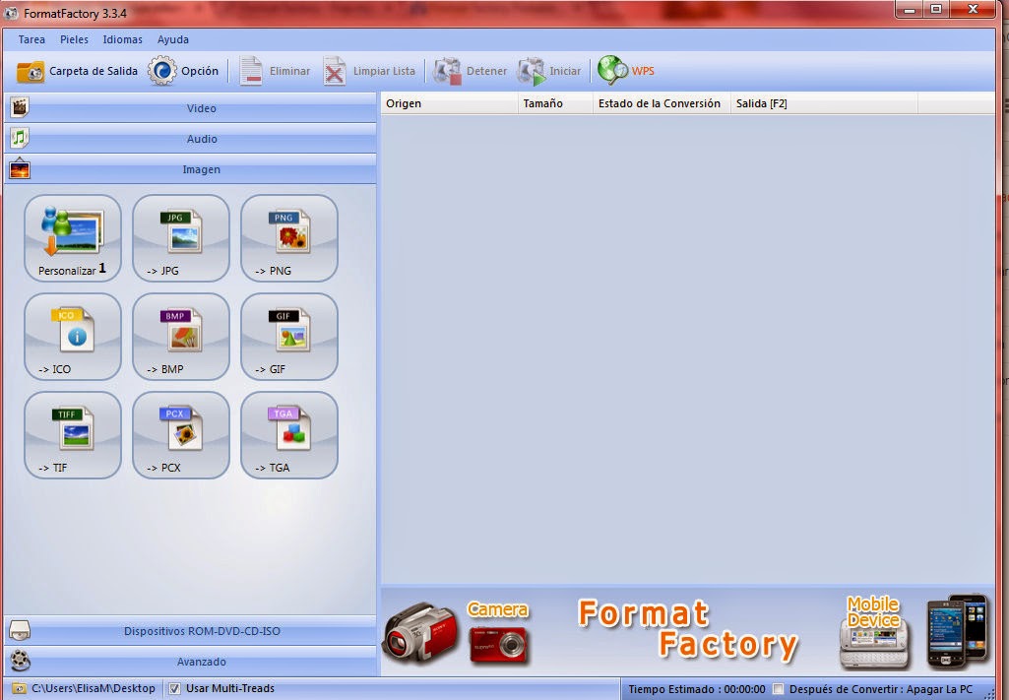1009x700 pixels.
Task: Sort by the Origen column header
Action: coord(449,103)
